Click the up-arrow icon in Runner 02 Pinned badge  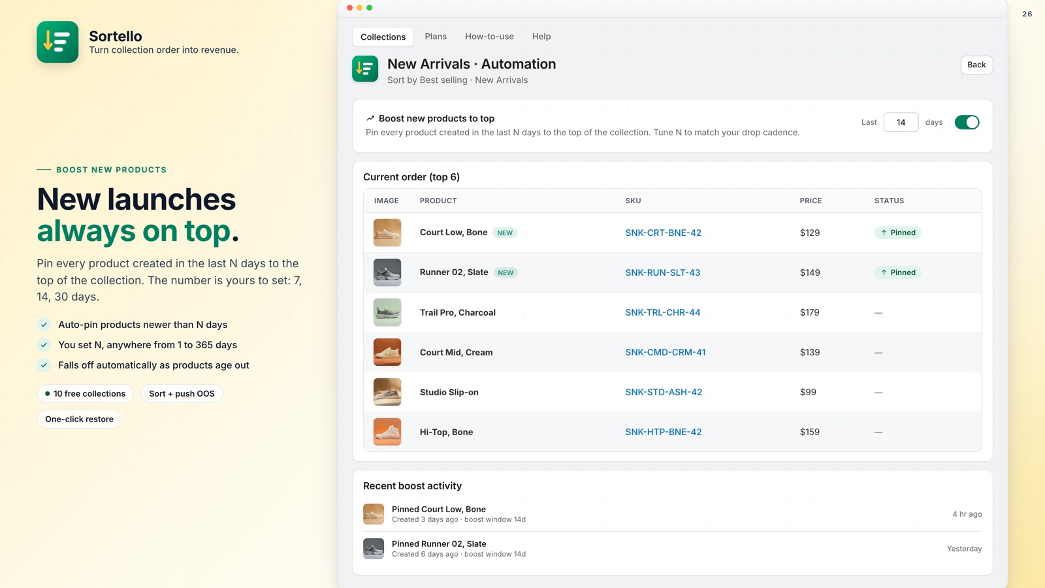click(884, 272)
